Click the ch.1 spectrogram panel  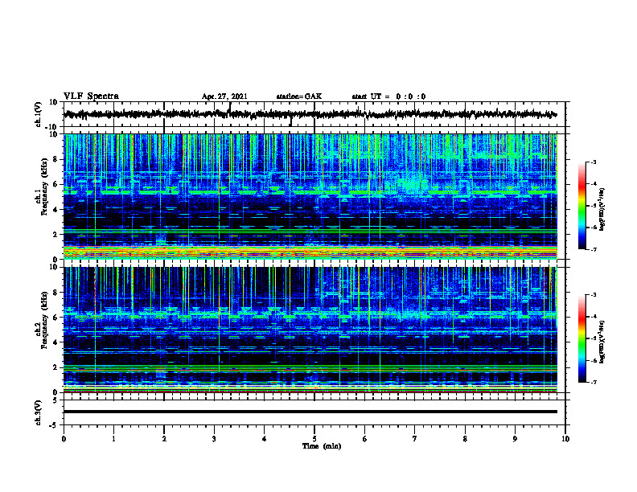pos(310,196)
